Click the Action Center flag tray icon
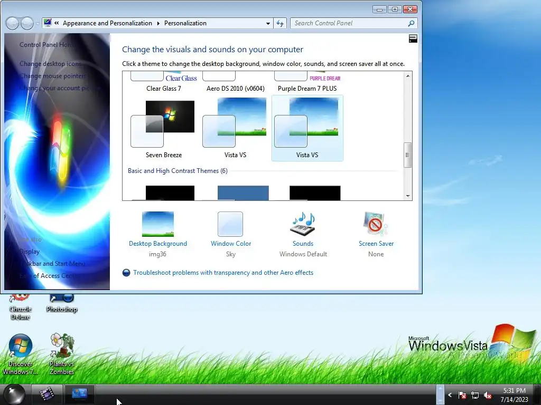Screen dimensions: 541x405 pyautogui.click(x=462, y=395)
